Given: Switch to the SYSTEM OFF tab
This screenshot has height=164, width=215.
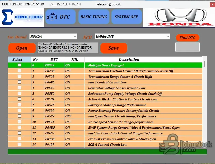Looking at the screenshot, I should pyautogui.click(x=126, y=17).
